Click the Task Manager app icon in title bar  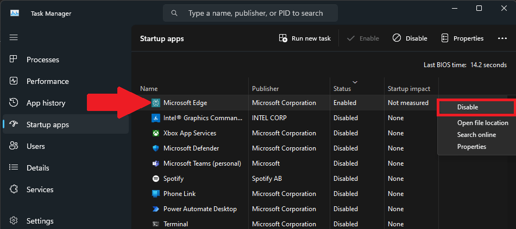pyautogui.click(x=15, y=14)
